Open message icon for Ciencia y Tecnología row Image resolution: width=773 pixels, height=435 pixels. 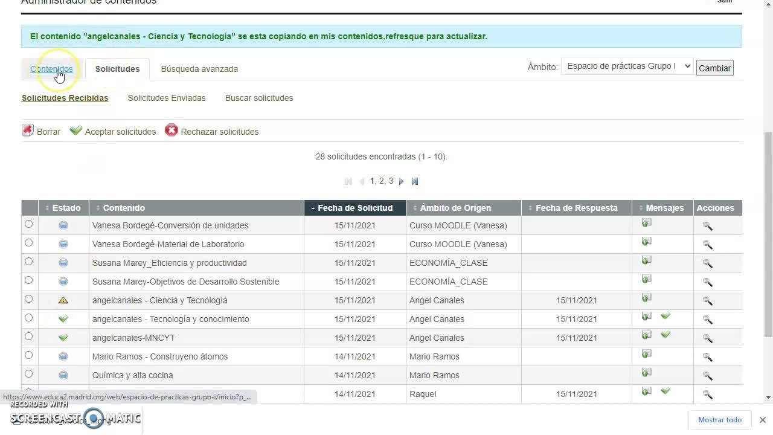pos(646,298)
